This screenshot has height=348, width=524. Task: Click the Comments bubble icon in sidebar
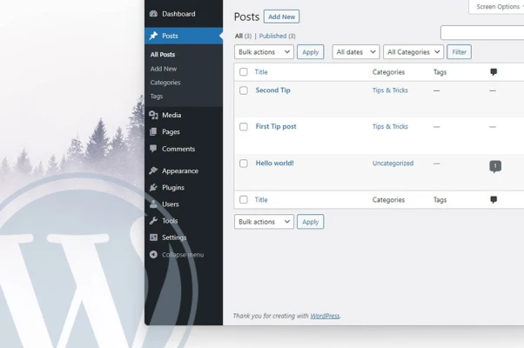[x=153, y=149]
